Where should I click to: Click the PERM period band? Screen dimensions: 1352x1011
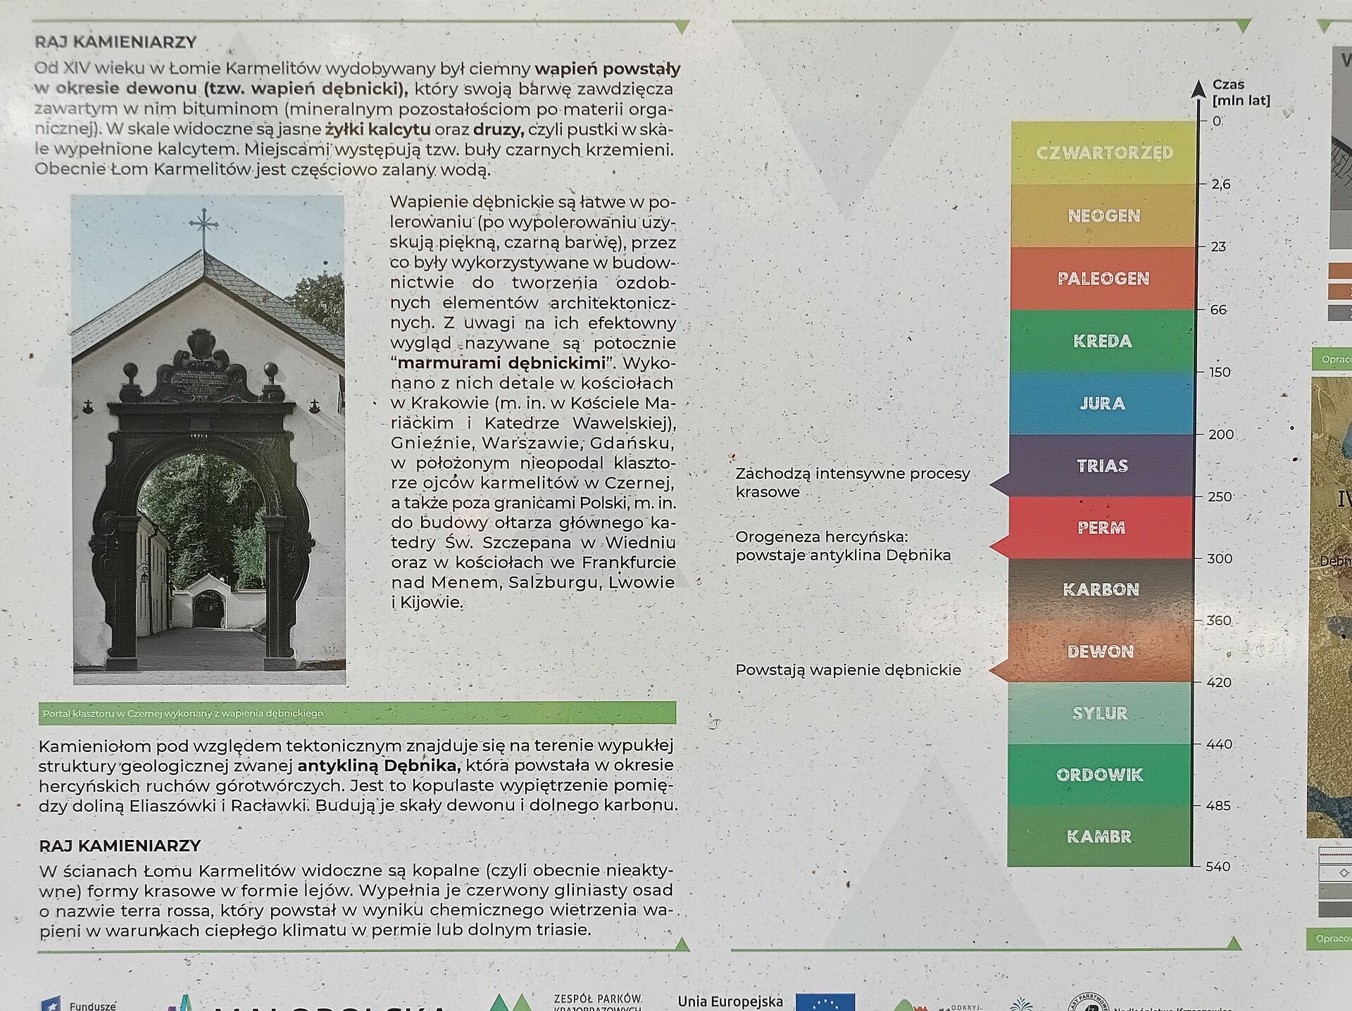pyautogui.click(x=1101, y=527)
